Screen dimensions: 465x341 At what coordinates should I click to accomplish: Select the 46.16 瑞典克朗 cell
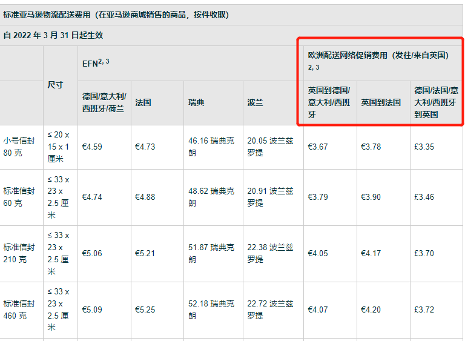coord(211,147)
